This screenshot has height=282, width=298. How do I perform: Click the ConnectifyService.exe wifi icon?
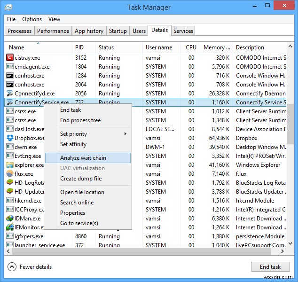10,102
